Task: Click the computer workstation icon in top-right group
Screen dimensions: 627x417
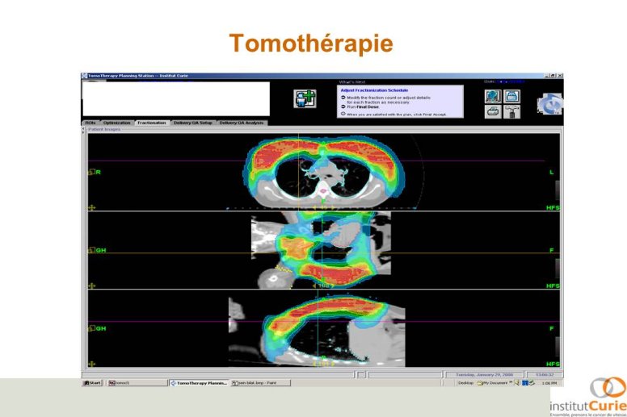Action: click(x=493, y=96)
